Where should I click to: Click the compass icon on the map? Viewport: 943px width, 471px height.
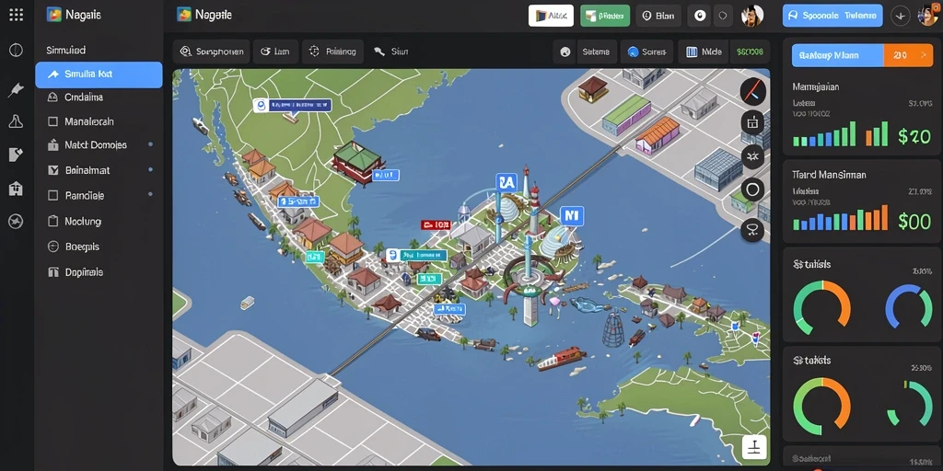tap(752, 92)
